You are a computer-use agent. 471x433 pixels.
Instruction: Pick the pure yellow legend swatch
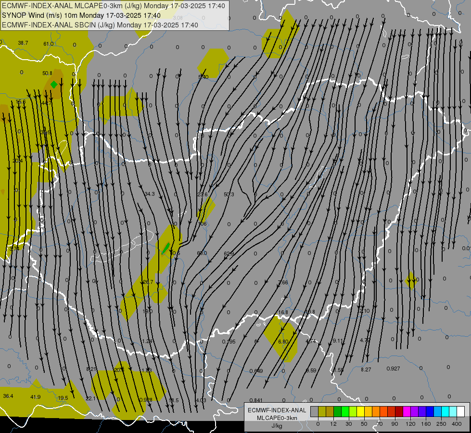[360, 411]
